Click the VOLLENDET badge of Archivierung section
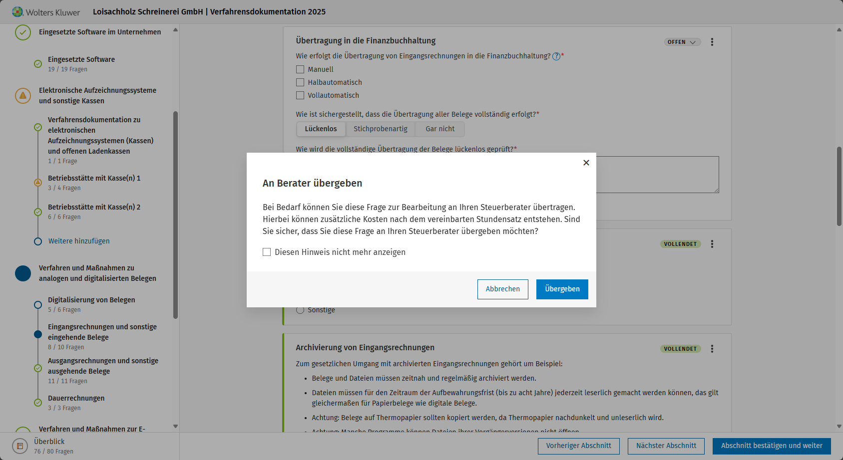843x460 pixels. click(x=680, y=349)
